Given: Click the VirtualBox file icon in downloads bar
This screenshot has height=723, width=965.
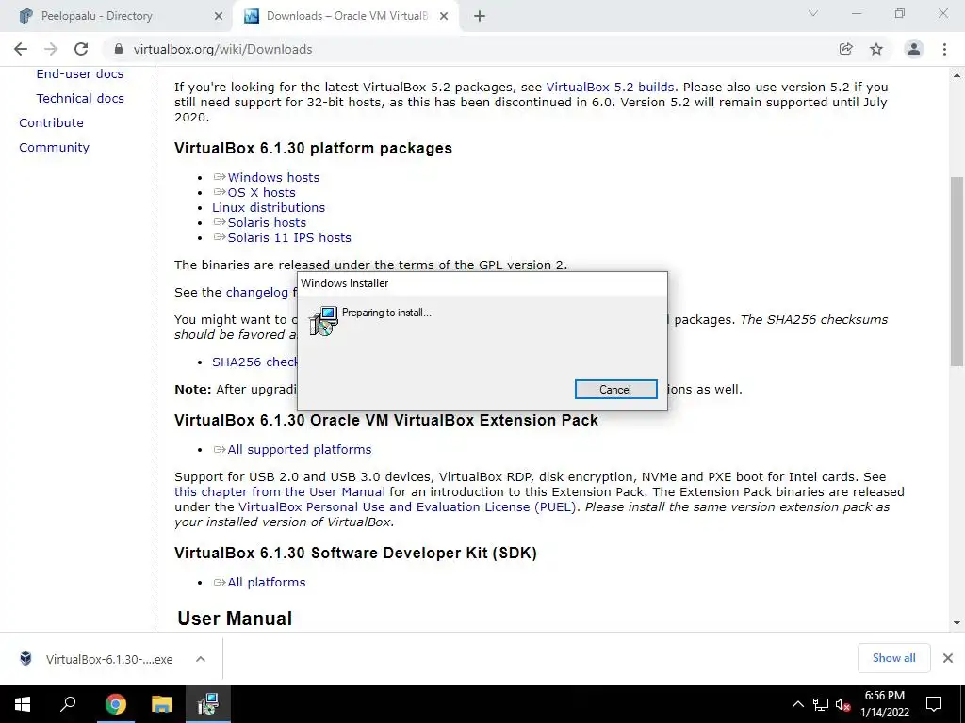Looking at the screenshot, I should [x=25, y=658].
